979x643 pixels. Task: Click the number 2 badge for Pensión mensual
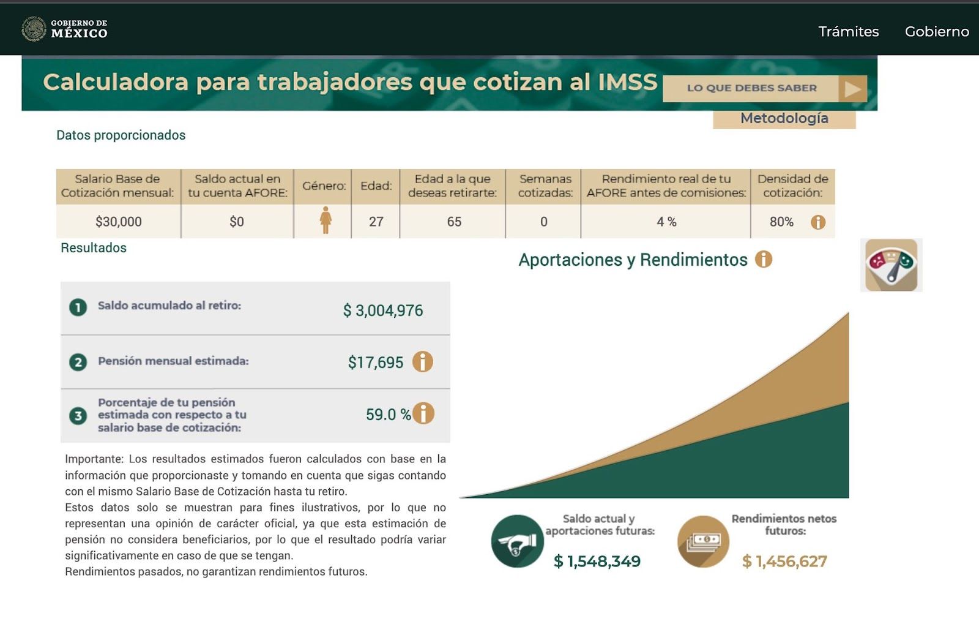[x=78, y=362]
